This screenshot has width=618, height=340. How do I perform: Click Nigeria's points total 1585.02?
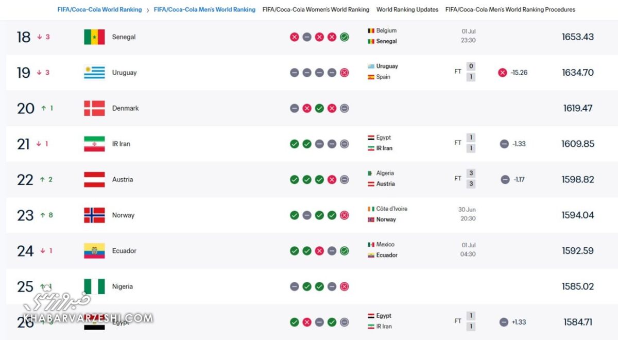click(578, 286)
